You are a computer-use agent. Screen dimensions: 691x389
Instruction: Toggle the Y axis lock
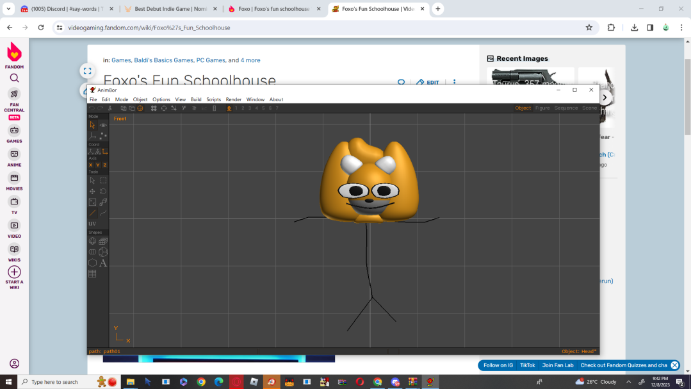[98, 165]
